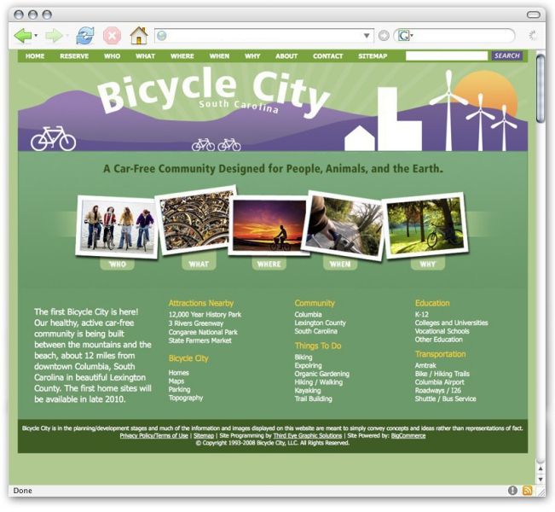Click the browser Google search field

coord(454,36)
